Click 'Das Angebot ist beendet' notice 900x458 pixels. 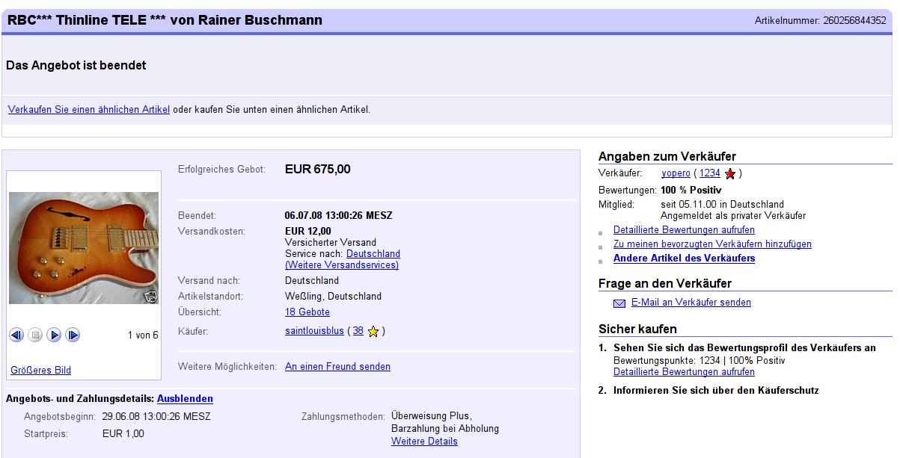tap(76, 66)
